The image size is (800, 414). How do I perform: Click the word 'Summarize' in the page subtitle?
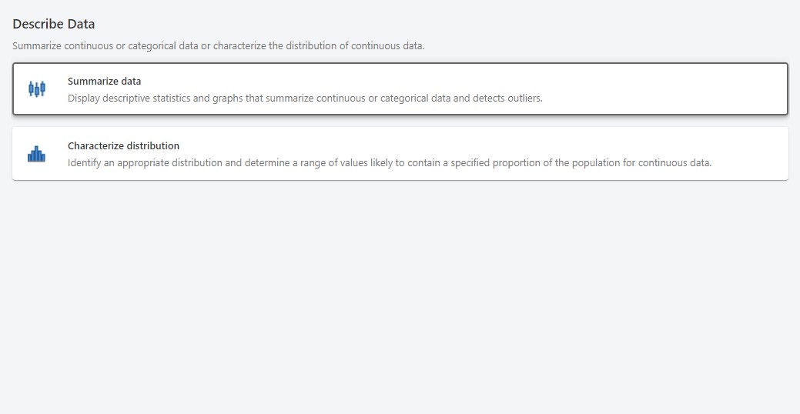pos(36,46)
